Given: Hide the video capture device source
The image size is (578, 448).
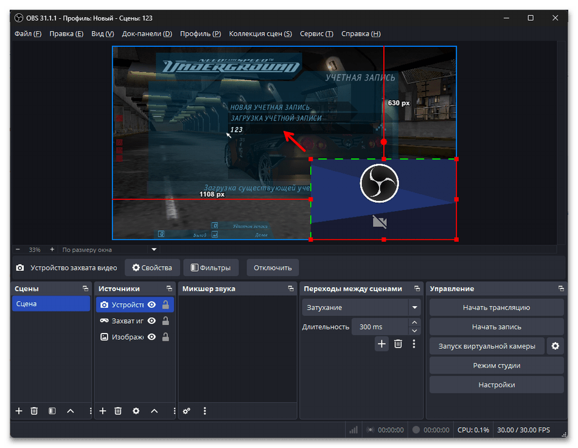Looking at the screenshot, I should tap(151, 304).
